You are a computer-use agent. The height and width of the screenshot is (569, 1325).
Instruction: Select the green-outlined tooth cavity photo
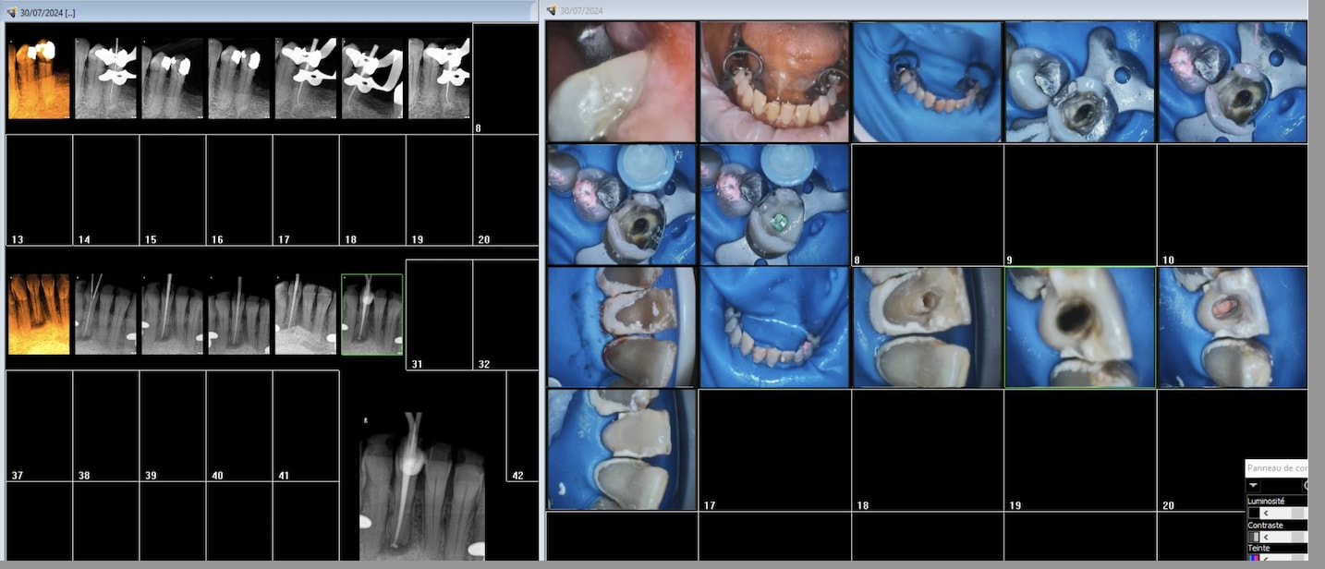(x=1079, y=327)
